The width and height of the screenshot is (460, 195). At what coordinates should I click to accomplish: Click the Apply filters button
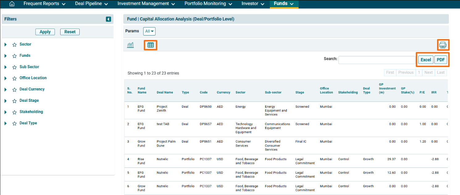pos(45,32)
